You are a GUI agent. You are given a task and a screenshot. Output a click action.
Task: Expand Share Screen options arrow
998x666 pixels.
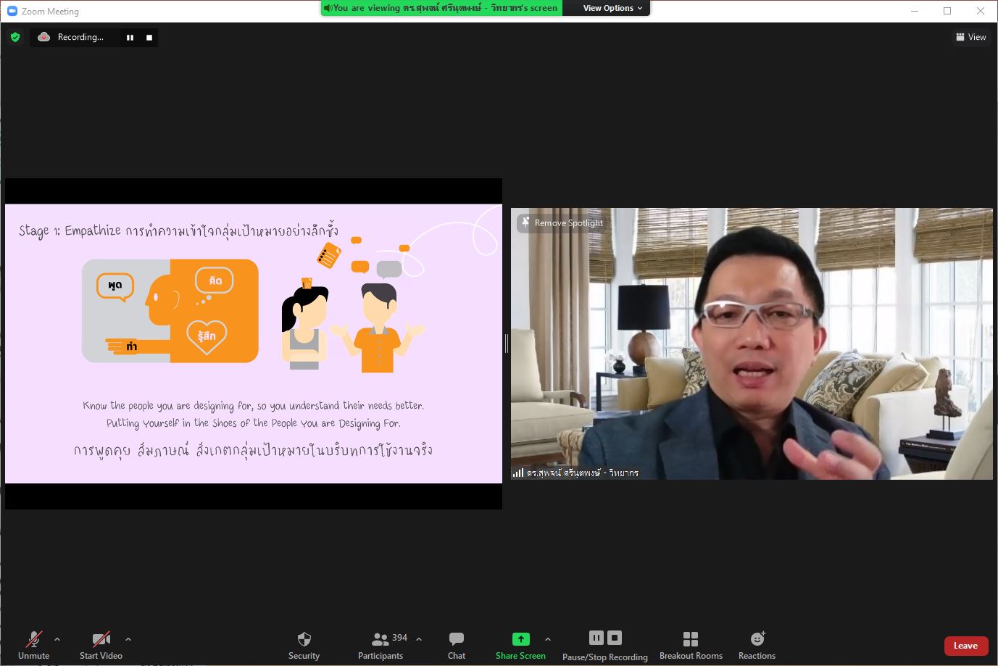548,639
